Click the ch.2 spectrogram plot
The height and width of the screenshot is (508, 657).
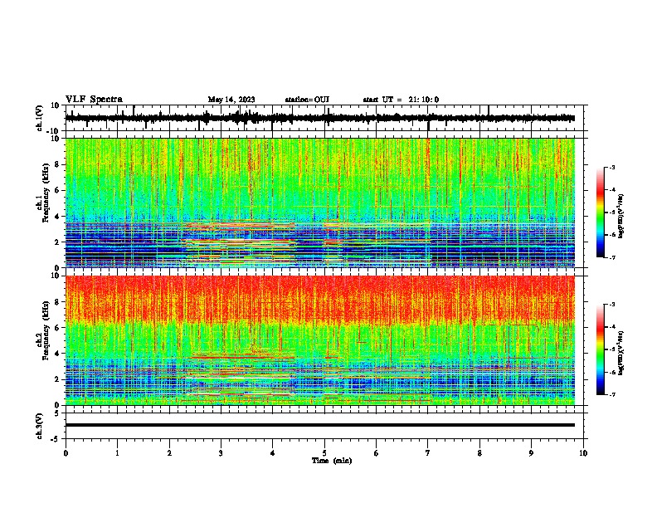pos(320,340)
